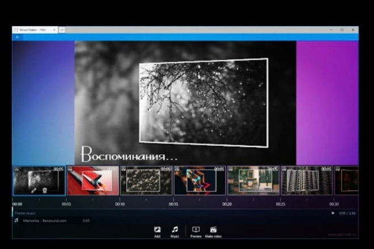Click the Воспоминания caption text in preview

tap(129, 154)
